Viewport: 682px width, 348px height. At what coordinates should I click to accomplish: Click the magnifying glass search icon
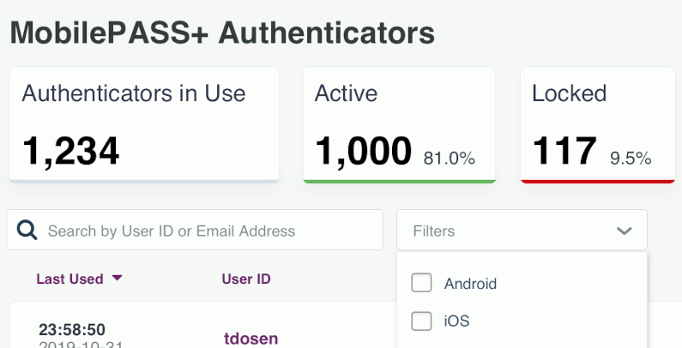[27, 230]
